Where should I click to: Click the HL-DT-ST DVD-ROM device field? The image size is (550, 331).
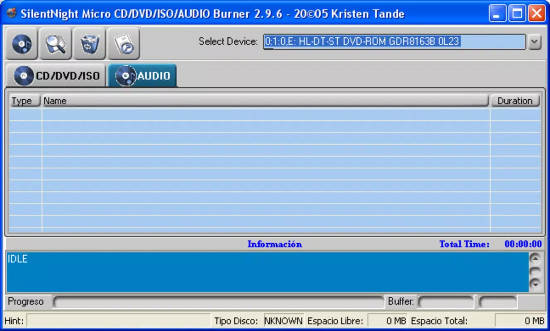(x=394, y=42)
